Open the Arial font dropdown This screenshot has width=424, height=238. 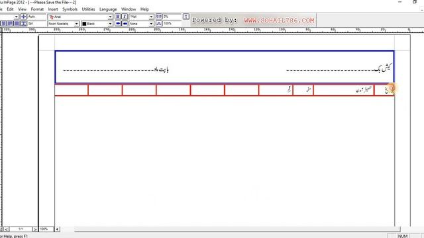(110, 17)
